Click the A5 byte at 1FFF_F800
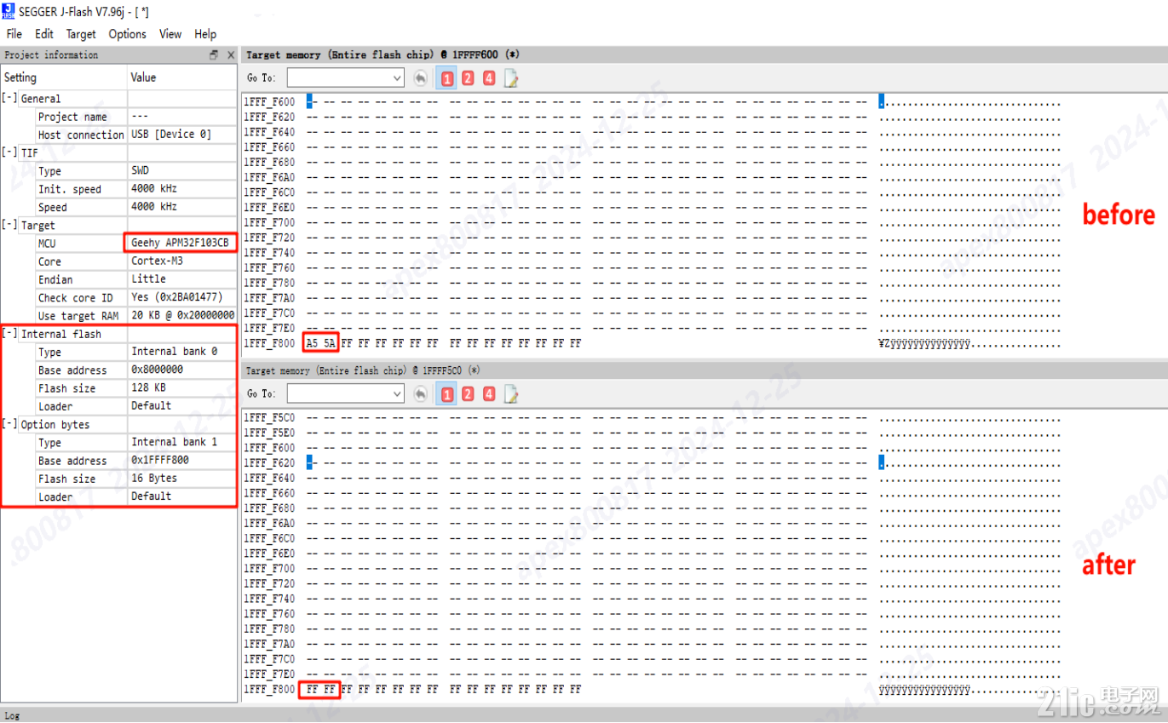1168x723 pixels. coord(313,343)
